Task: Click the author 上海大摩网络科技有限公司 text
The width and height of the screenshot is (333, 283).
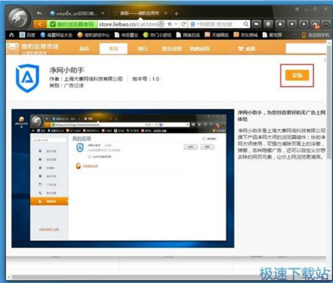Action: [93, 79]
